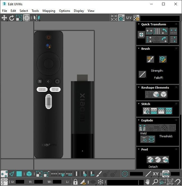Rotate selection 90 degrees clockwise

[x=164, y=39]
